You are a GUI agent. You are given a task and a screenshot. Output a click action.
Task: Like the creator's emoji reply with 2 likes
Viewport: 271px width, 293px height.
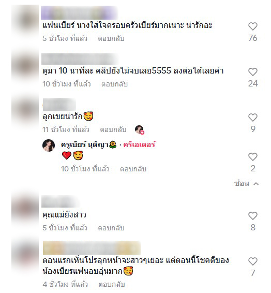click(253, 157)
